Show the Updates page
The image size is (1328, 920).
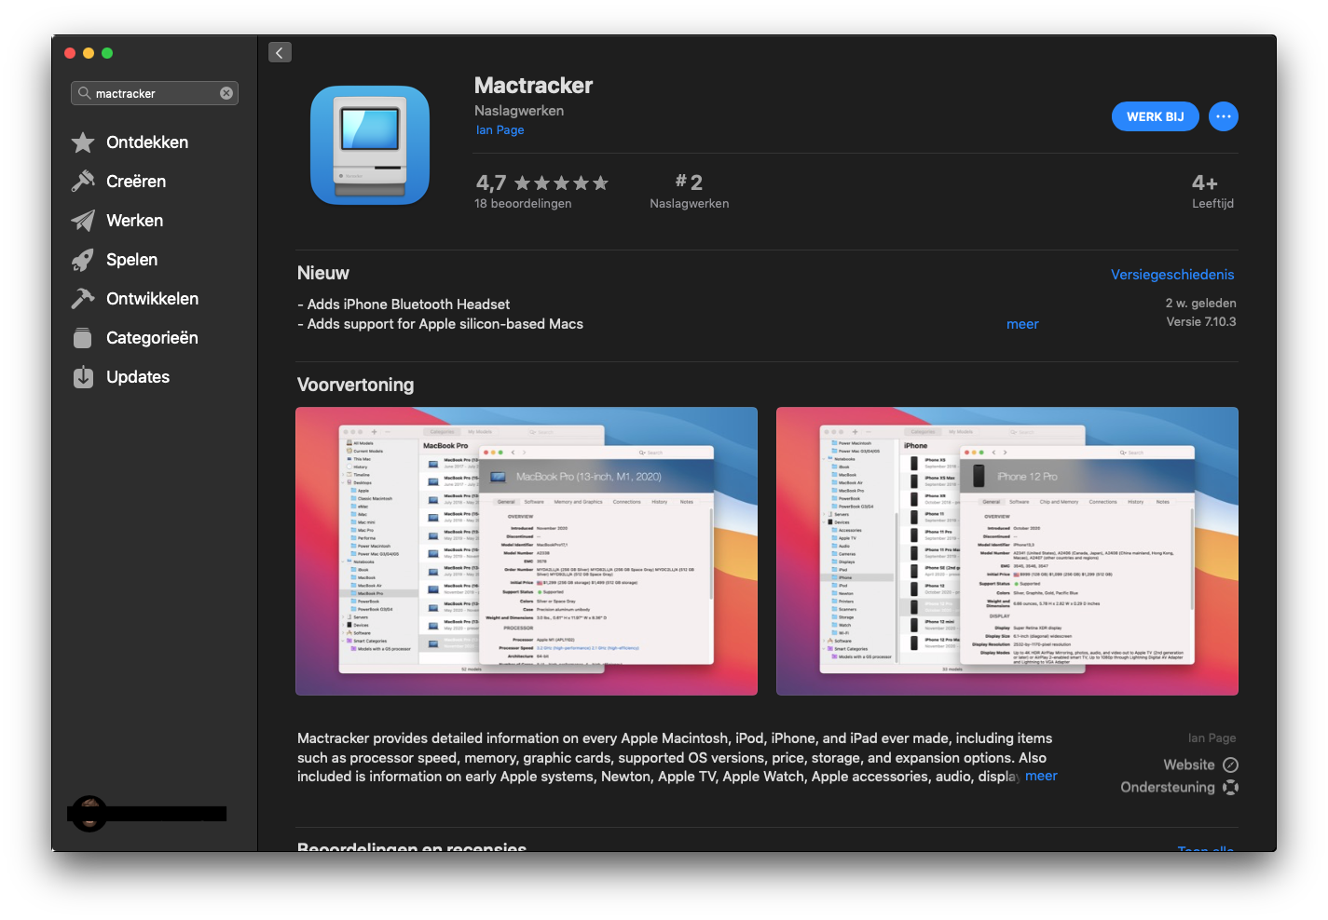click(x=138, y=377)
